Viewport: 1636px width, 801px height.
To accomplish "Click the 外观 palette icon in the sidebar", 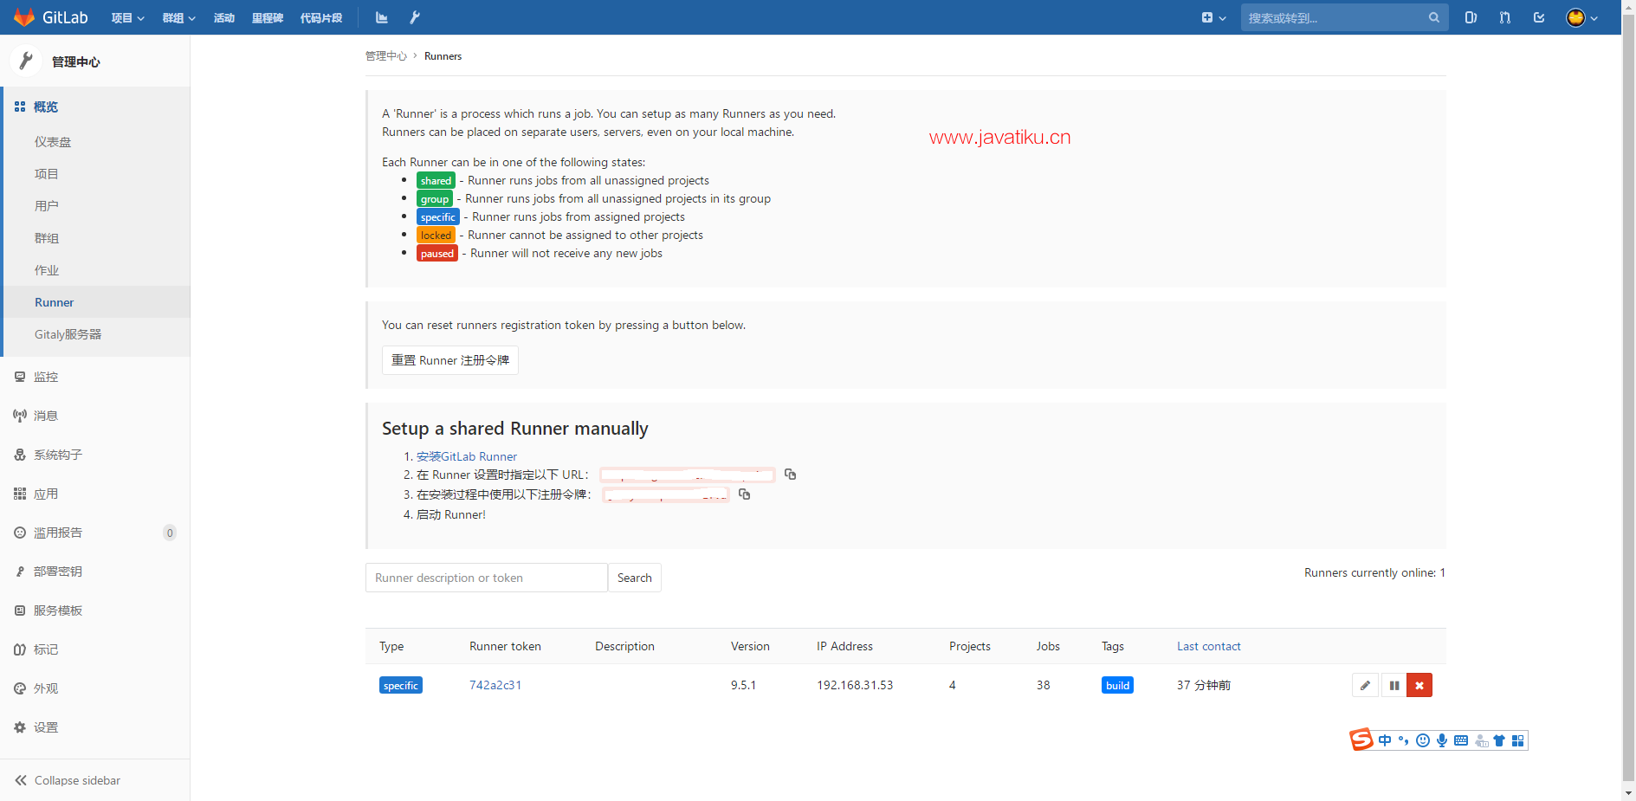I will coord(20,688).
